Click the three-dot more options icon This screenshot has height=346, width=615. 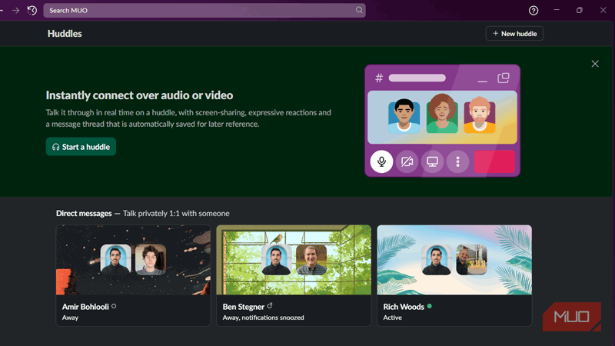458,161
